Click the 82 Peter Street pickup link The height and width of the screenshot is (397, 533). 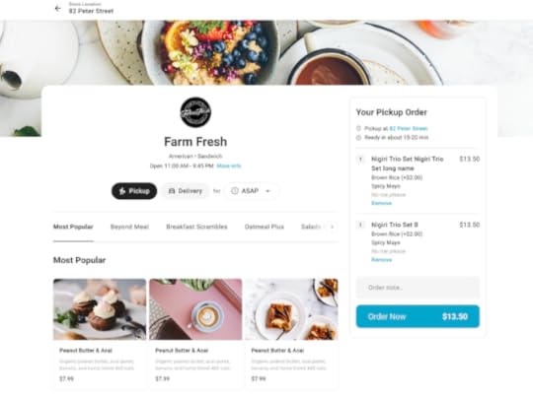tap(409, 128)
